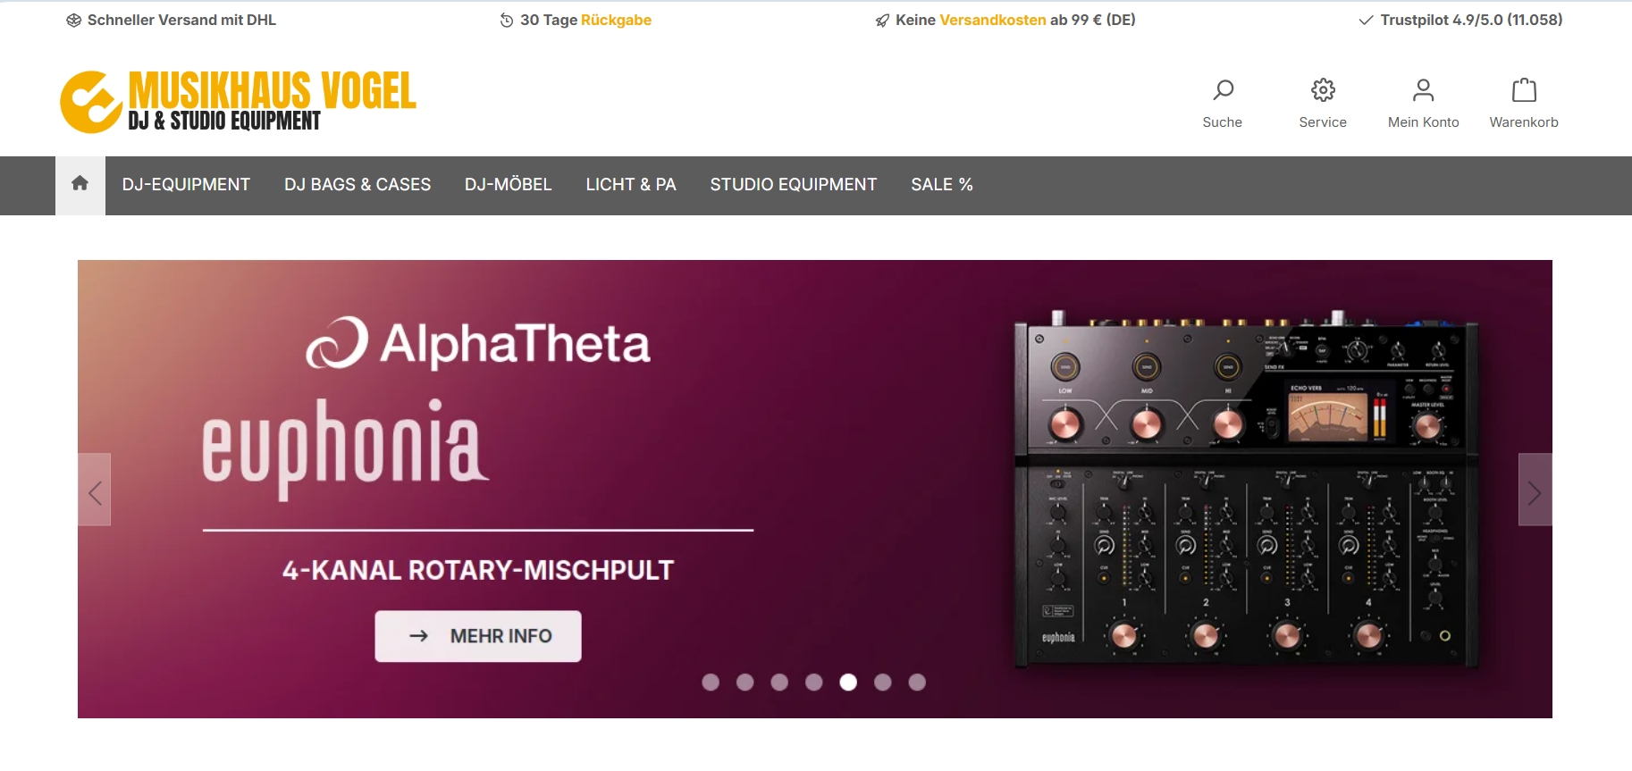Select the third carousel dot

(779, 683)
